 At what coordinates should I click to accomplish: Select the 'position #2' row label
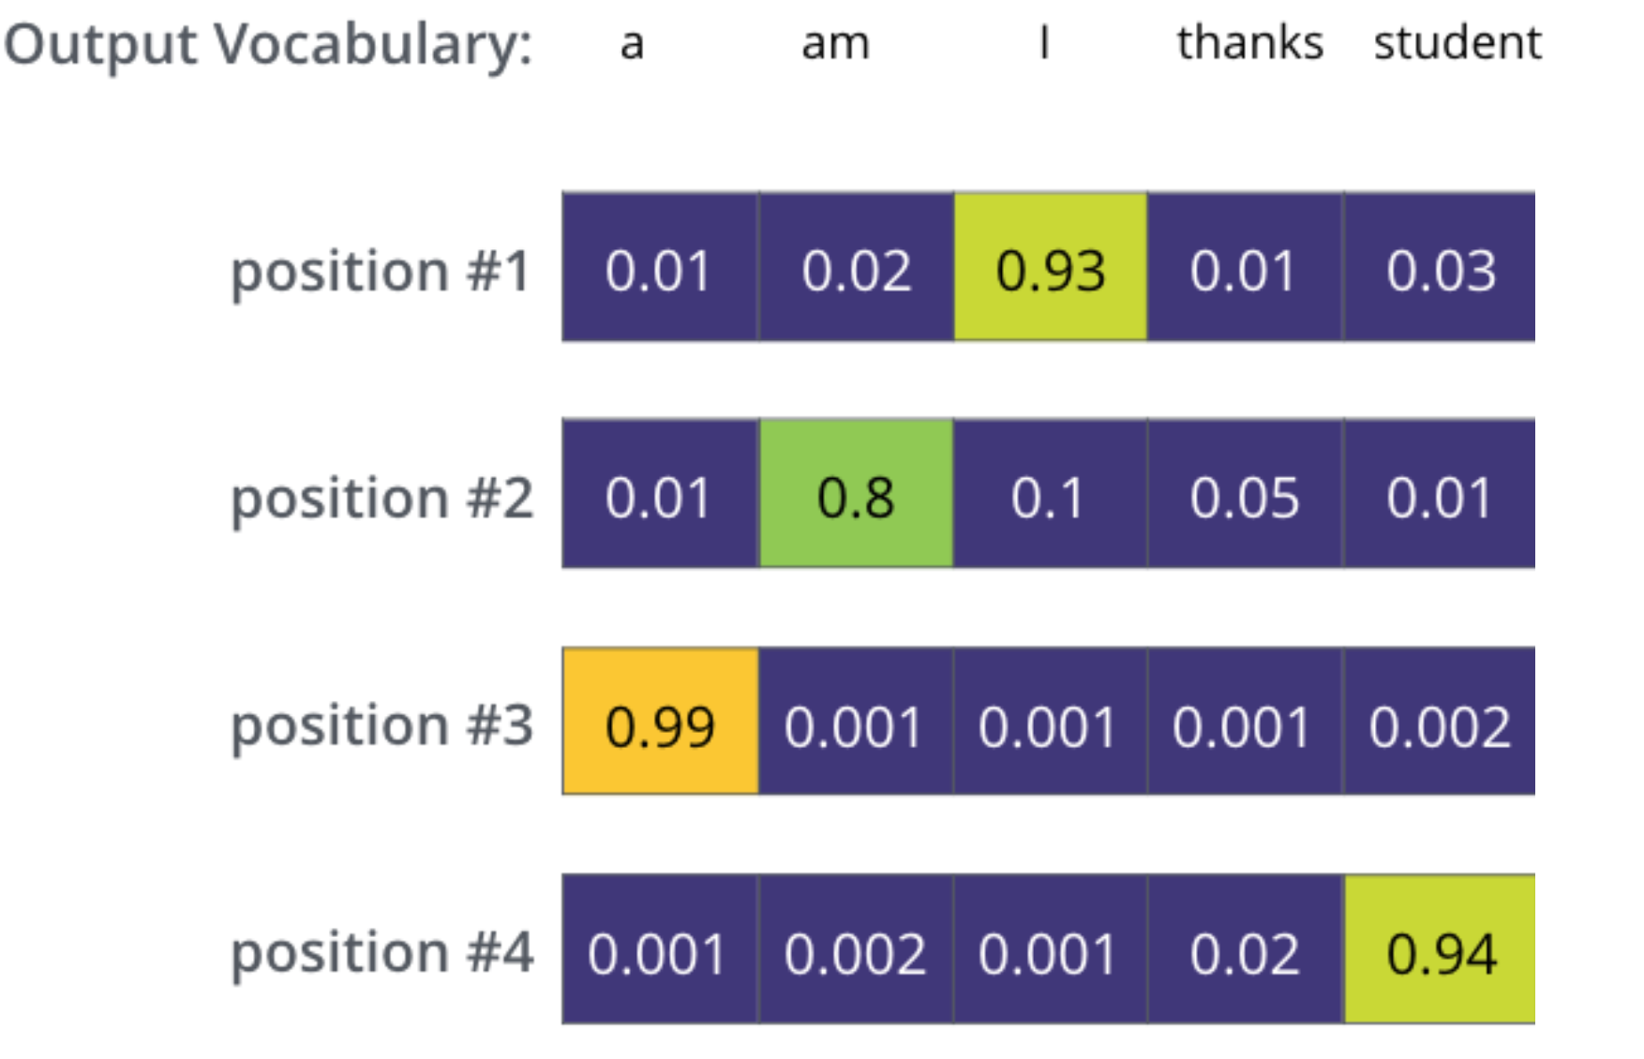pos(381,497)
